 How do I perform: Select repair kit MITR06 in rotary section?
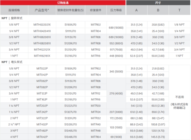click(x=96, y=37)
